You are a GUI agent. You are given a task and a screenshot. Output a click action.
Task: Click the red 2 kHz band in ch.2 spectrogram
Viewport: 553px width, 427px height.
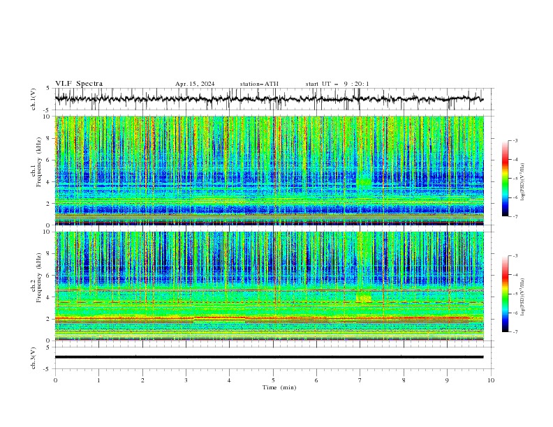[269, 318]
